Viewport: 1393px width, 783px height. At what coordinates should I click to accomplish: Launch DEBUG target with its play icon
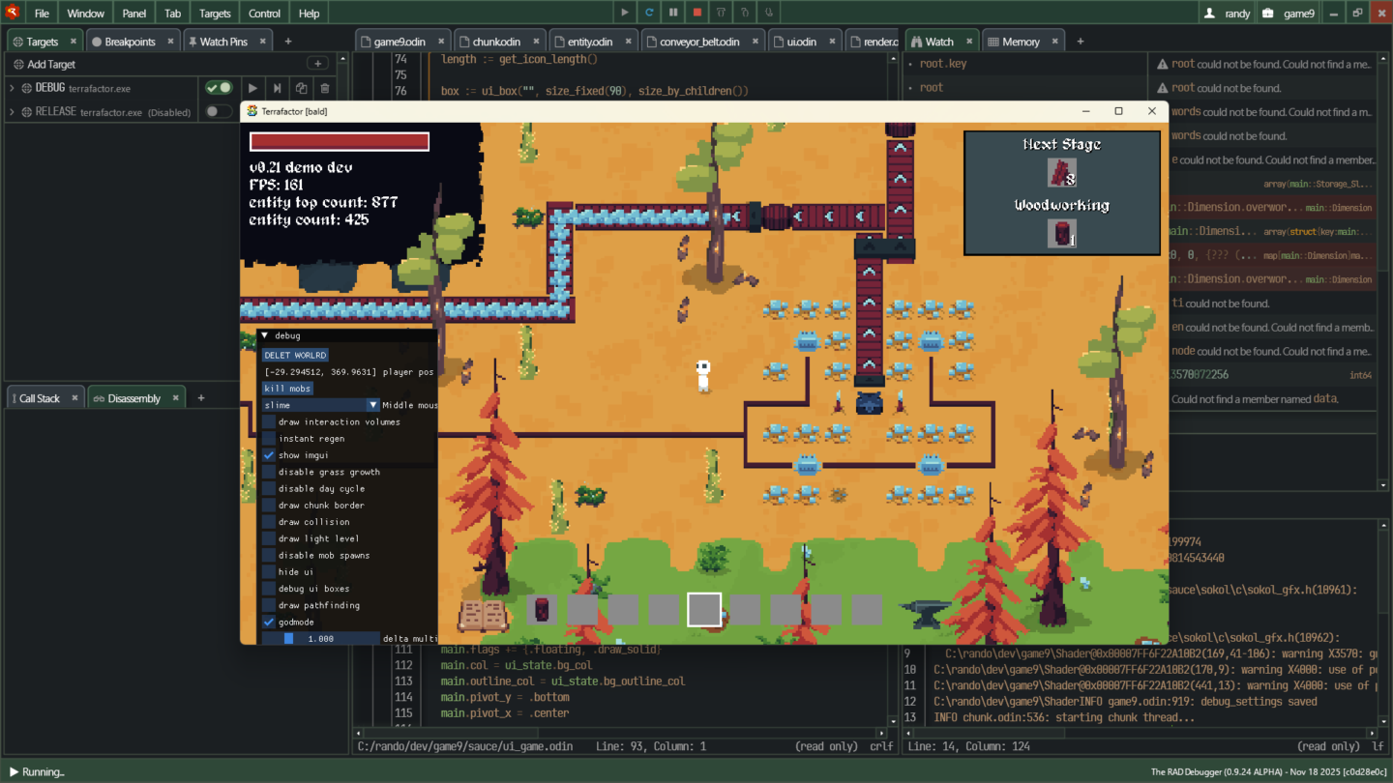(x=253, y=88)
